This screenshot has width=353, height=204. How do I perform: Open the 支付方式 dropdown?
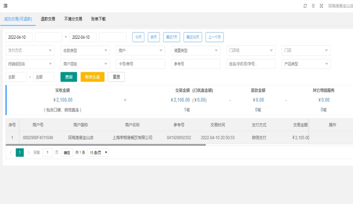coord(30,51)
